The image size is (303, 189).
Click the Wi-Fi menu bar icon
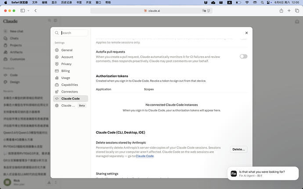247,3
